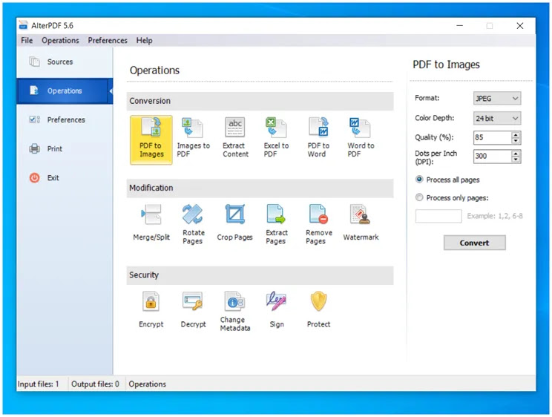Image resolution: width=552 pixels, height=417 pixels.
Task: Select the Protect shield tool
Action: coord(318,309)
